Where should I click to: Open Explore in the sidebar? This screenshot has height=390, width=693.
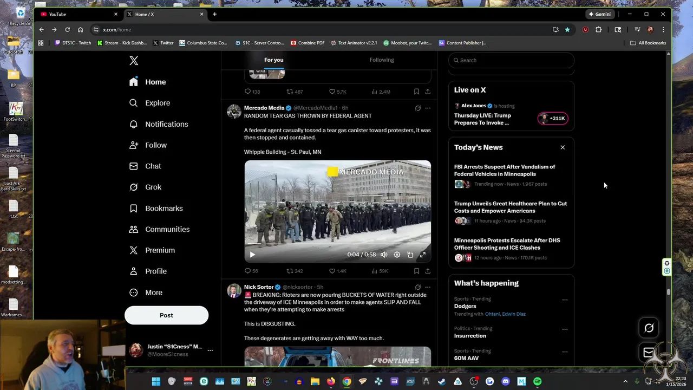click(x=150, y=103)
